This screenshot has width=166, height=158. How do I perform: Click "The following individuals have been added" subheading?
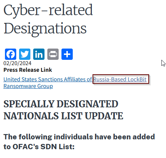(x=79, y=137)
